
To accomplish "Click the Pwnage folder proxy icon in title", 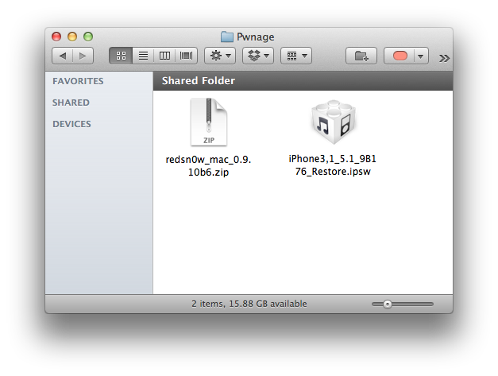I will [227, 37].
